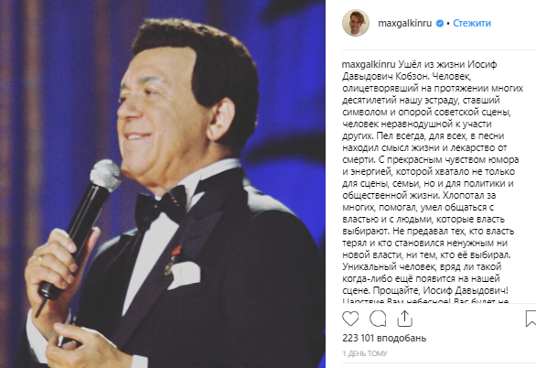Like the post with the heart icon

350,319
